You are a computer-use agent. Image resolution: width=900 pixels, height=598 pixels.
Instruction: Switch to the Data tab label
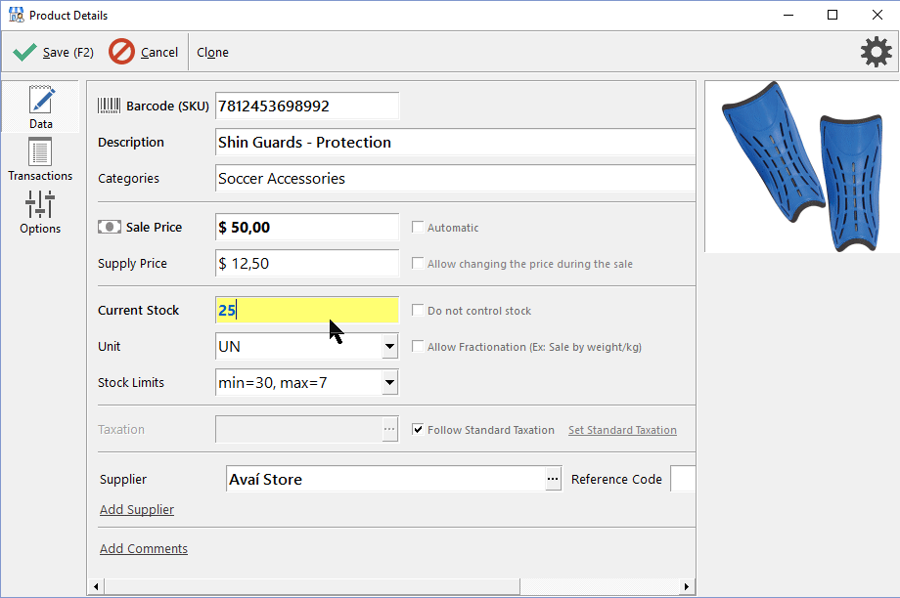click(x=41, y=124)
